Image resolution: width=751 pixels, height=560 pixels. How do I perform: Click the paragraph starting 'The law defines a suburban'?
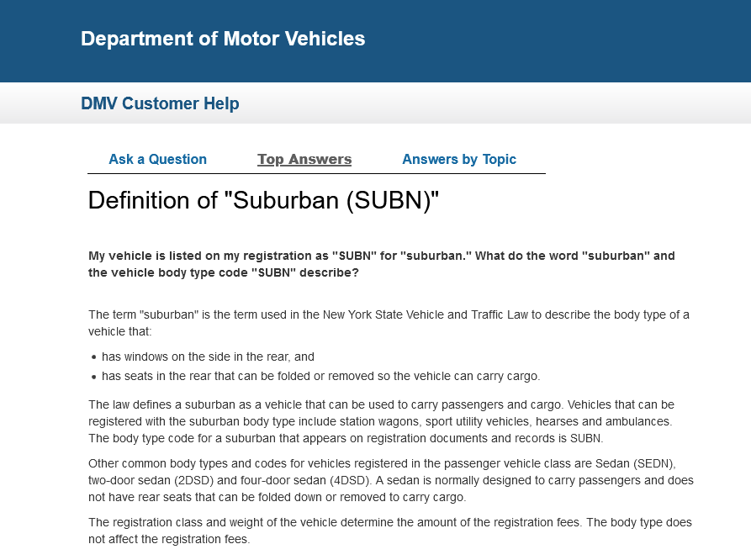(381, 421)
